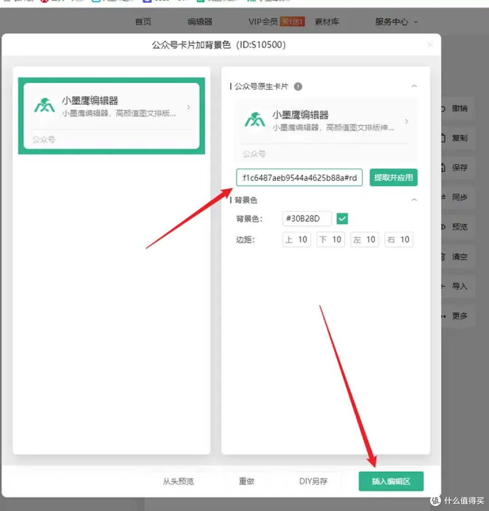The width and height of the screenshot is (489, 511).
Task: Click the chevron arrow on right native card
Action: click(406, 121)
